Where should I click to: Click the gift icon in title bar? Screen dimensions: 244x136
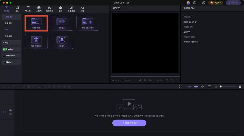point(188,3)
